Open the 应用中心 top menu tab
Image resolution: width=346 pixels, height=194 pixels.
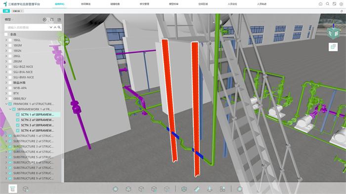(x=60, y=4)
